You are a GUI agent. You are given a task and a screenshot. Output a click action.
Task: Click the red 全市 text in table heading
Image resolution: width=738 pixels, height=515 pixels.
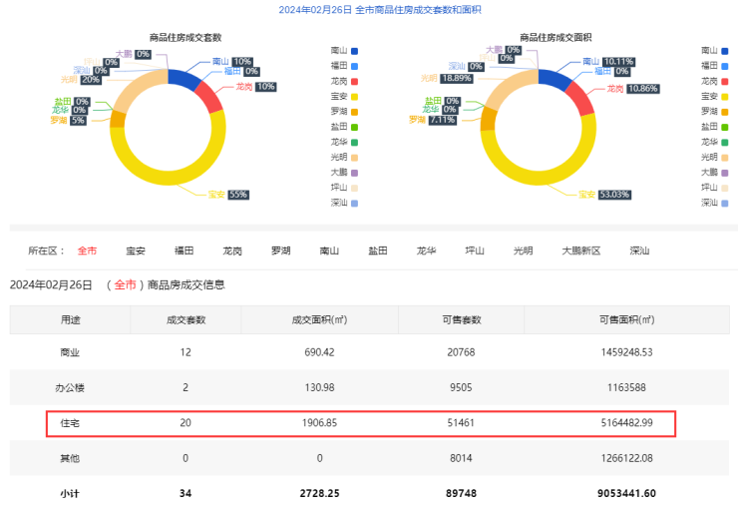[x=125, y=284]
